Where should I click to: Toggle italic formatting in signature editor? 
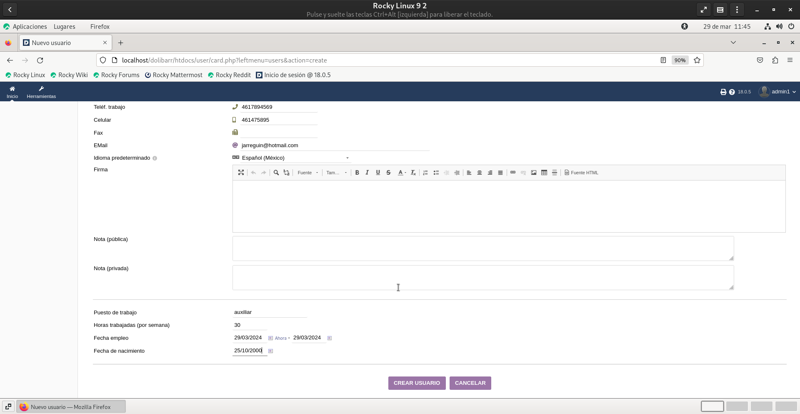[x=367, y=173]
